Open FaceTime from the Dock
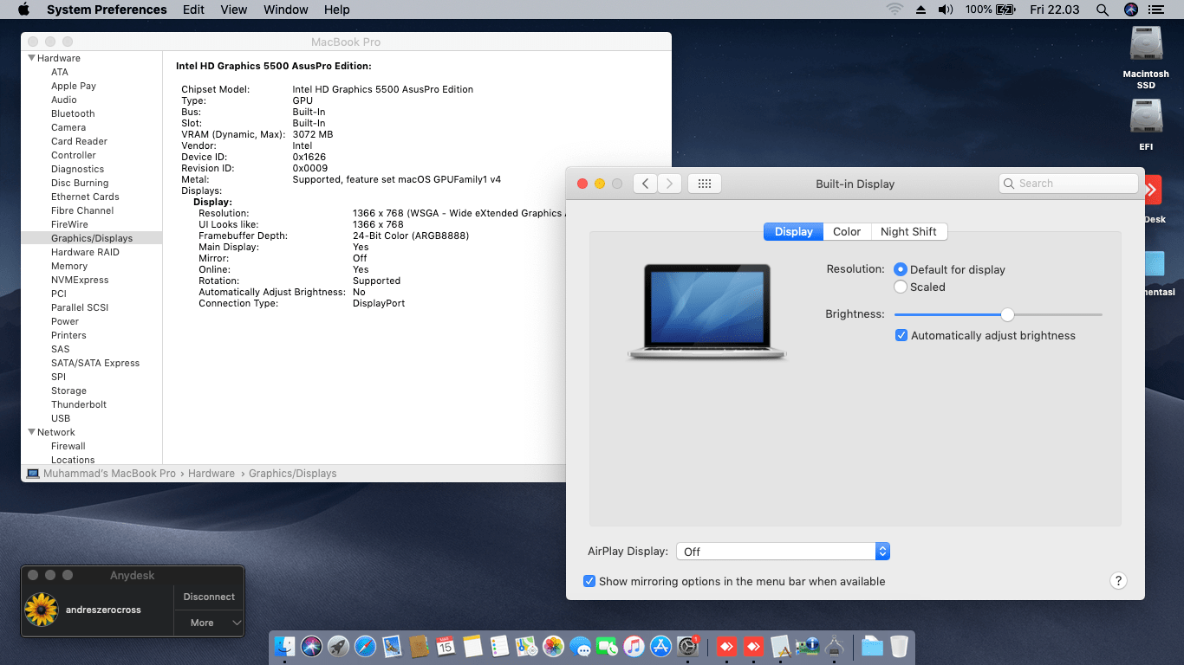The image size is (1184, 665). tap(607, 646)
